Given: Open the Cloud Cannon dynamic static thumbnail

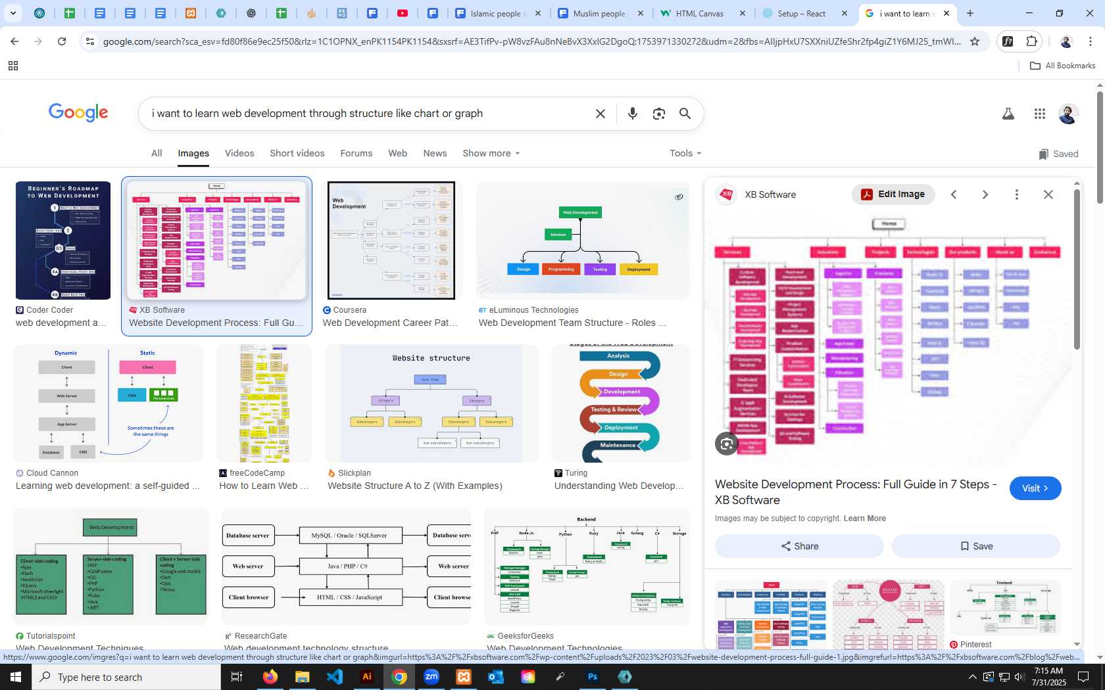Looking at the screenshot, I should [109, 403].
